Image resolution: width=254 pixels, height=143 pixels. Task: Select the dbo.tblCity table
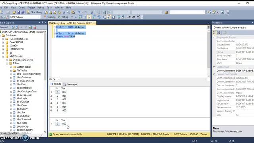[23, 126]
